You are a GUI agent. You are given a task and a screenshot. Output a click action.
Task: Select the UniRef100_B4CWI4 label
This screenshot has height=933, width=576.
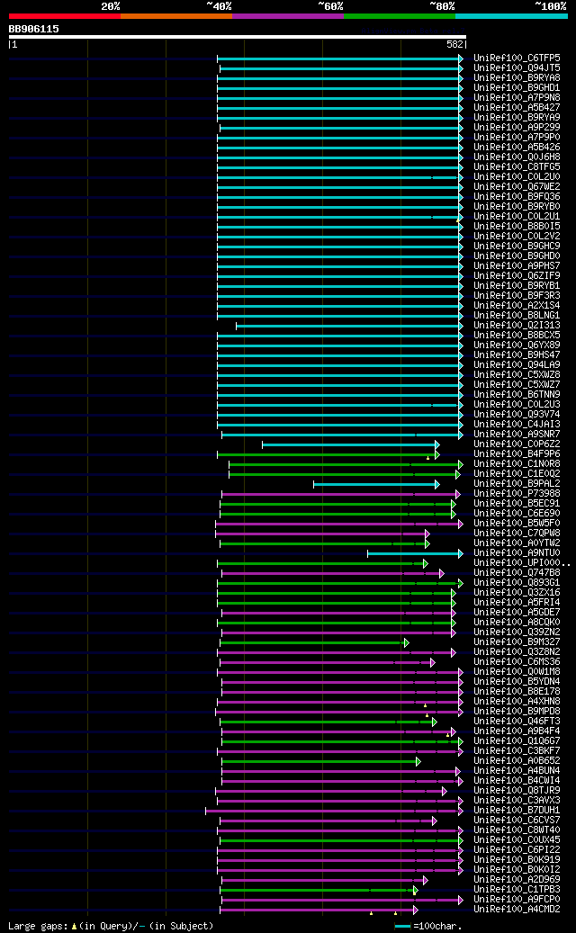[x=517, y=780]
